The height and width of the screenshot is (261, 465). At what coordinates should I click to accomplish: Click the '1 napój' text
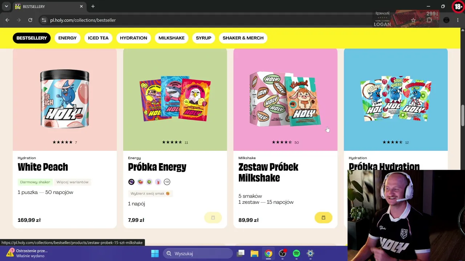click(x=137, y=204)
